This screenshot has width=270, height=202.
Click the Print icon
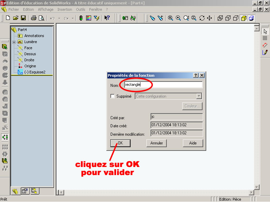click(x=33, y=18)
